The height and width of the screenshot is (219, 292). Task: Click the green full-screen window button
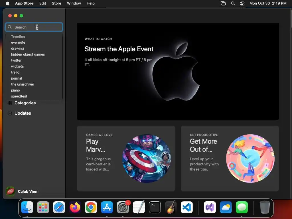click(x=21, y=16)
